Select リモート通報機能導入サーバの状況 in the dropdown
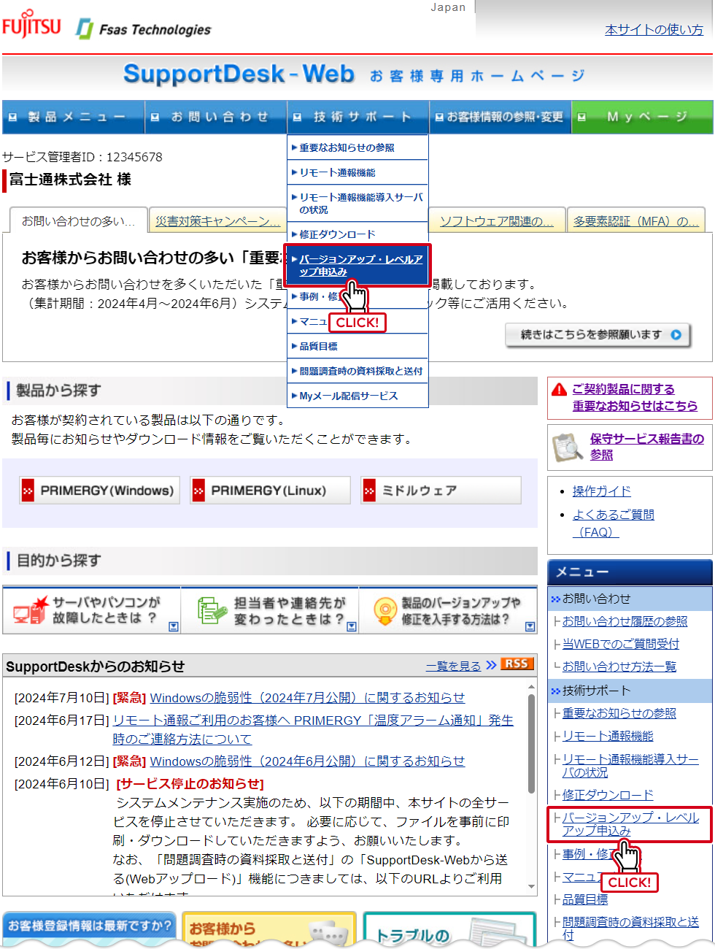This screenshot has height=949, width=715. coord(357,203)
